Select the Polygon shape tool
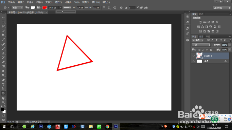 pyautogui.click(x=3, y=93)
